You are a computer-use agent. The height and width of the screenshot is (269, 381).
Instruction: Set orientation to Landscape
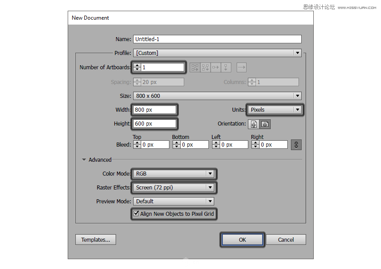click(x=266, y=124)
